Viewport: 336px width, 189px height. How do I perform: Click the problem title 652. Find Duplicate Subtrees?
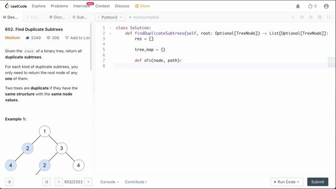click(x=34, y=29)
